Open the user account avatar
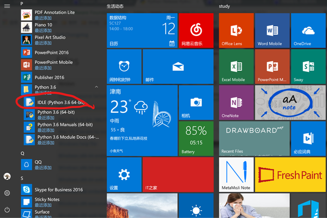 click(7, 177)
